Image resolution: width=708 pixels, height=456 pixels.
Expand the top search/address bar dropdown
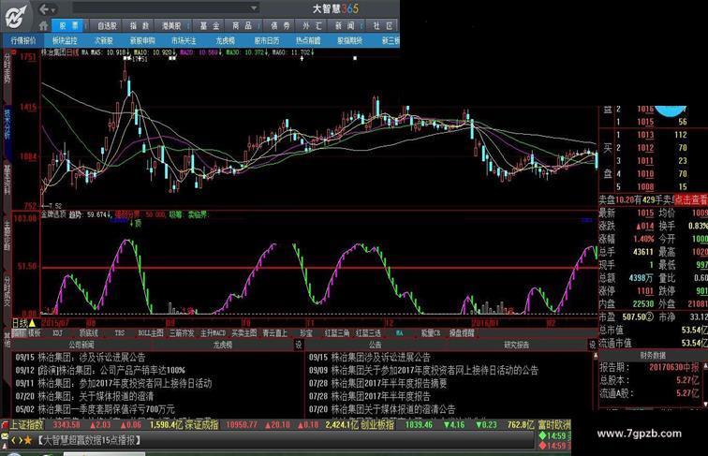pyautogui.click(x=254, y=8)
